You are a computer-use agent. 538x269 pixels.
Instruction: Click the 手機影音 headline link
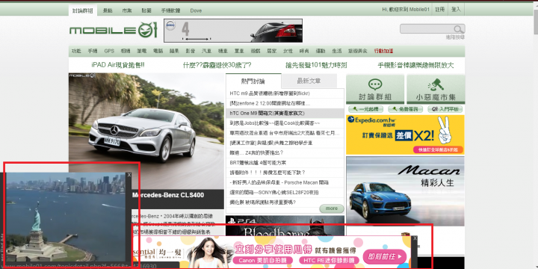(415, 65)
